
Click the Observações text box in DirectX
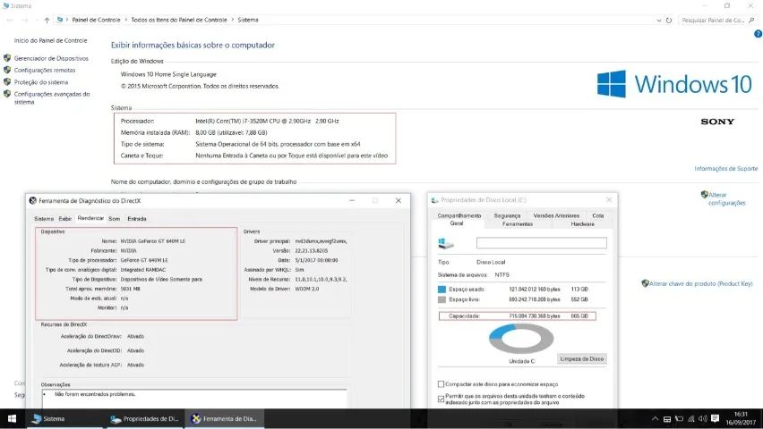[194, 399]
